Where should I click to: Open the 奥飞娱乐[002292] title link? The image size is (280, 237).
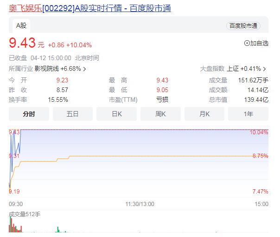click(x=89, y=8)
